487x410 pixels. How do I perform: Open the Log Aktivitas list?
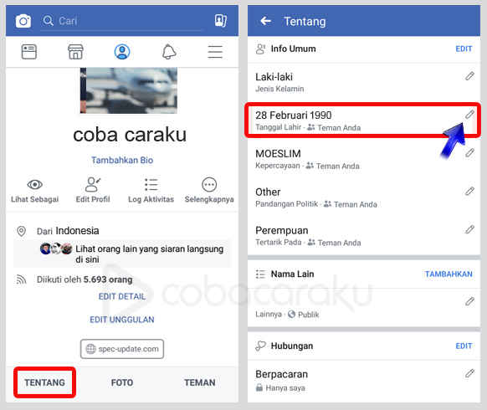click(151, 191)
